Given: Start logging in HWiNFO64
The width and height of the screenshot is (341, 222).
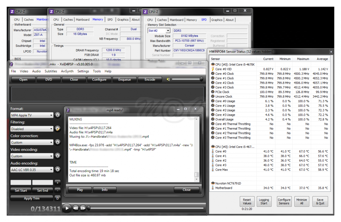Looking at the screenshot, I should (x=264, y=201).
